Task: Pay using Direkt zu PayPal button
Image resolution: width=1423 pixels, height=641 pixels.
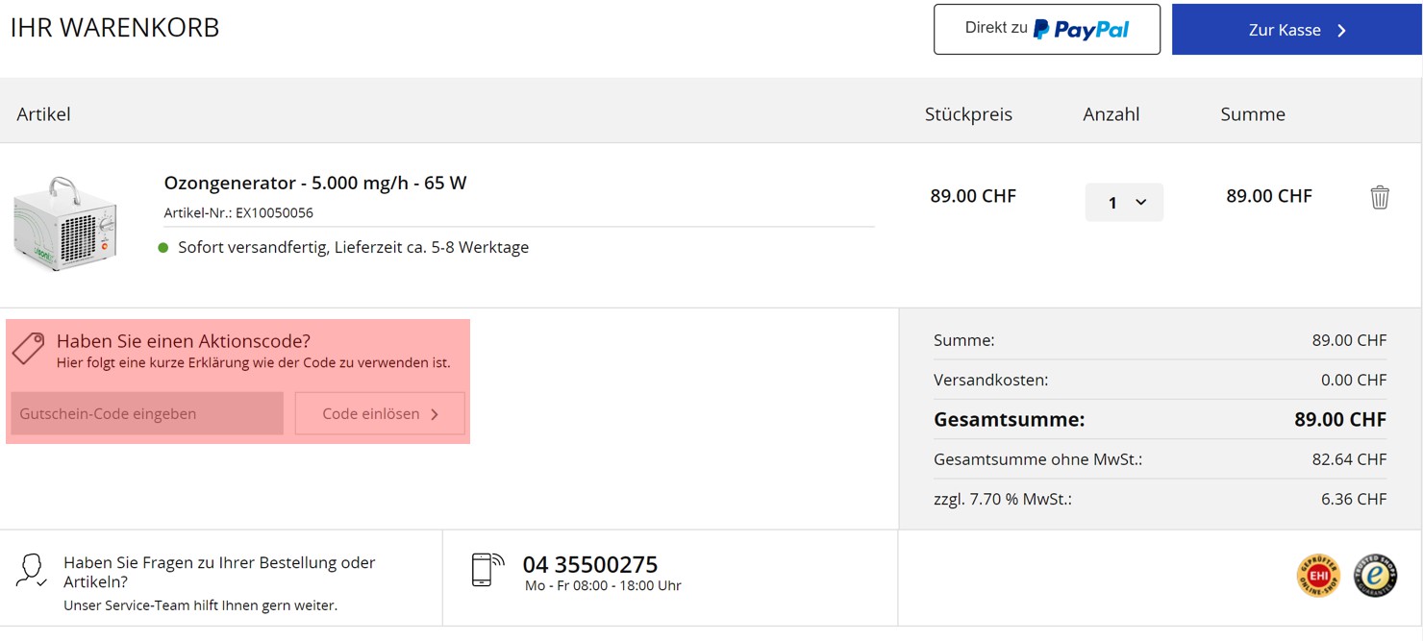Action: tap(1046, 30)
